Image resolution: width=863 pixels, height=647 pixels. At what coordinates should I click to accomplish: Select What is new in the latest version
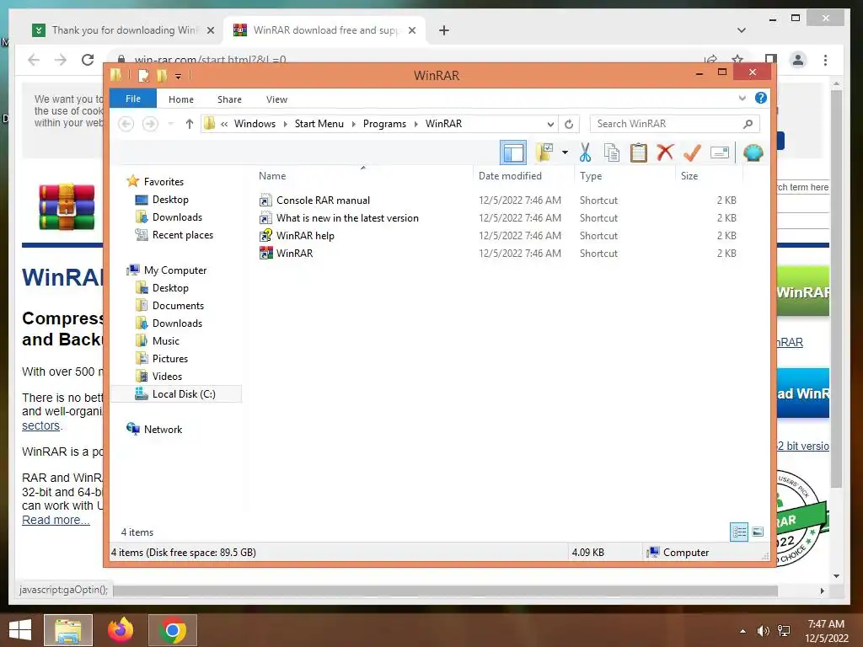(x=347, y=218)
